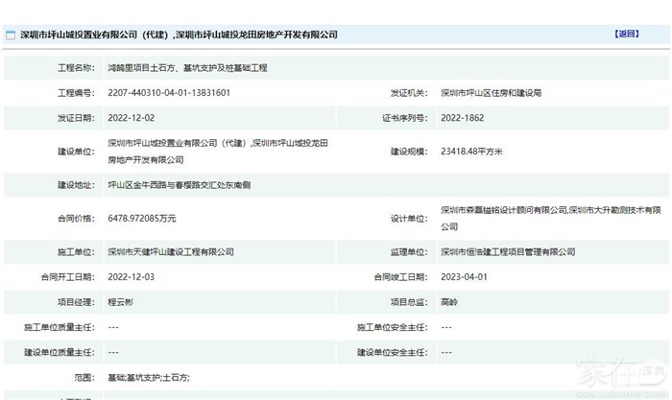Click the issuing authority 深圳市坪山区住房和建设局

click(x=491, y=93)
